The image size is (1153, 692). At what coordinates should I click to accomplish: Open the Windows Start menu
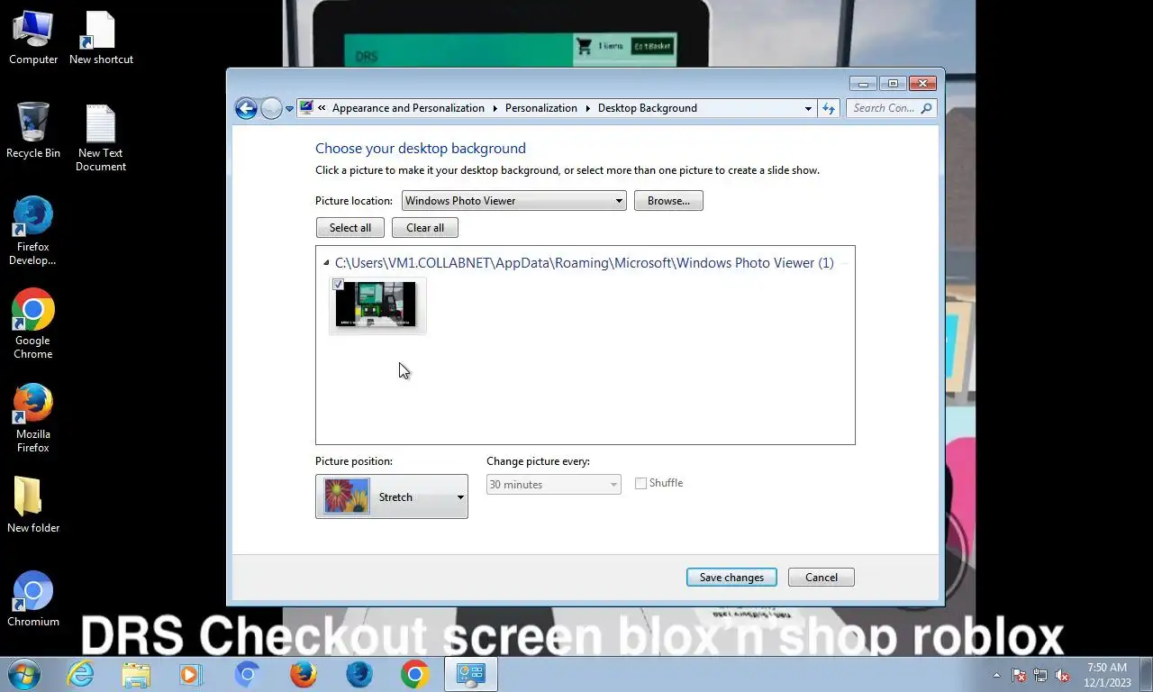point(24,674)
